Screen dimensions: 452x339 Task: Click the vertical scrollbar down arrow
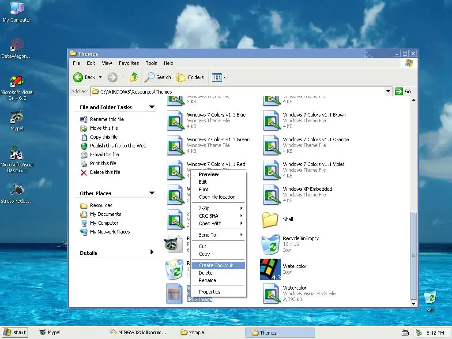tap(414, 304)
